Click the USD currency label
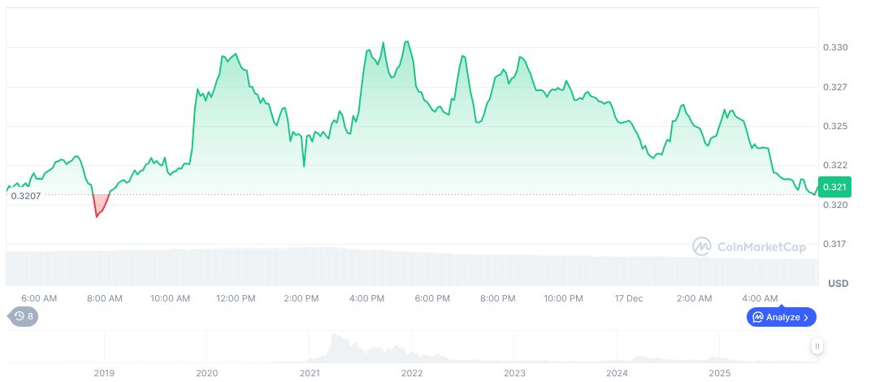871x382 pixels. (x=838, y=283)
